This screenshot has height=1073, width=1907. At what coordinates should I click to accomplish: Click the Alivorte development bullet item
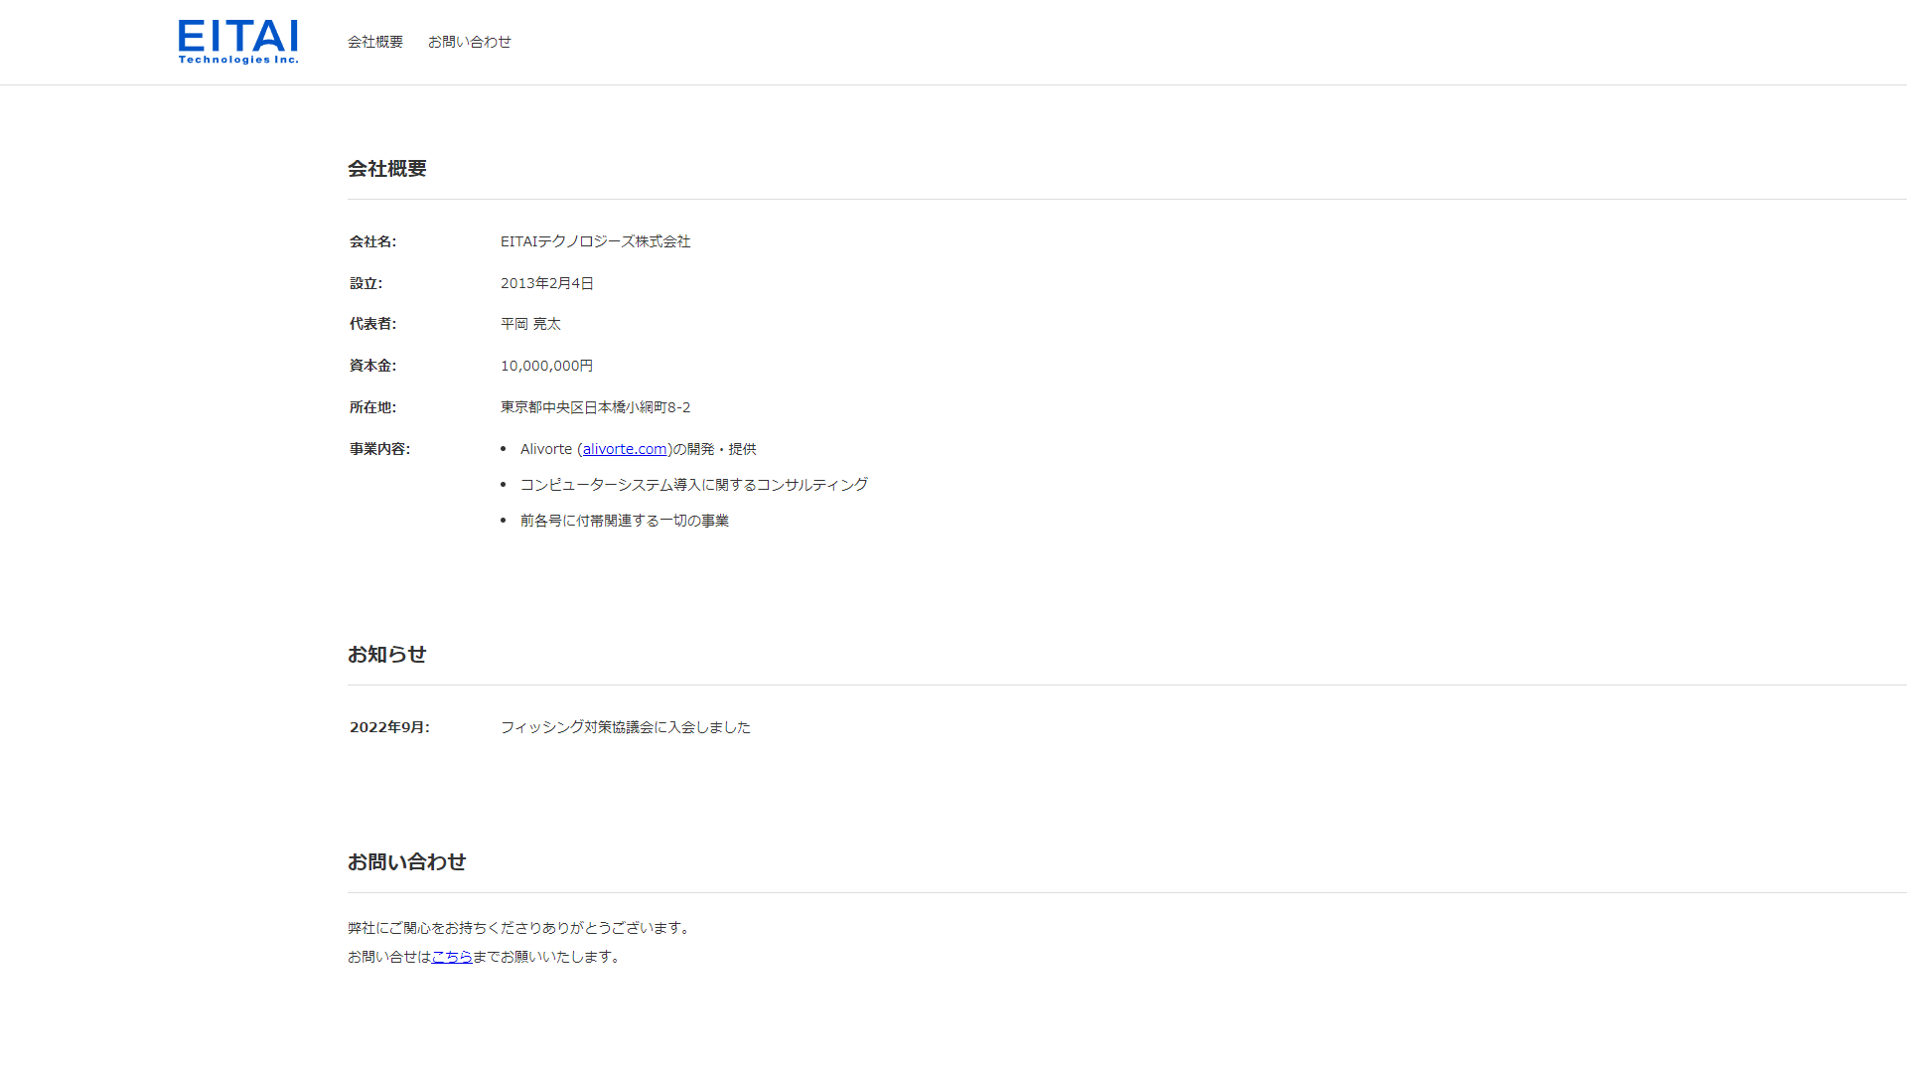tap(639, 449)
